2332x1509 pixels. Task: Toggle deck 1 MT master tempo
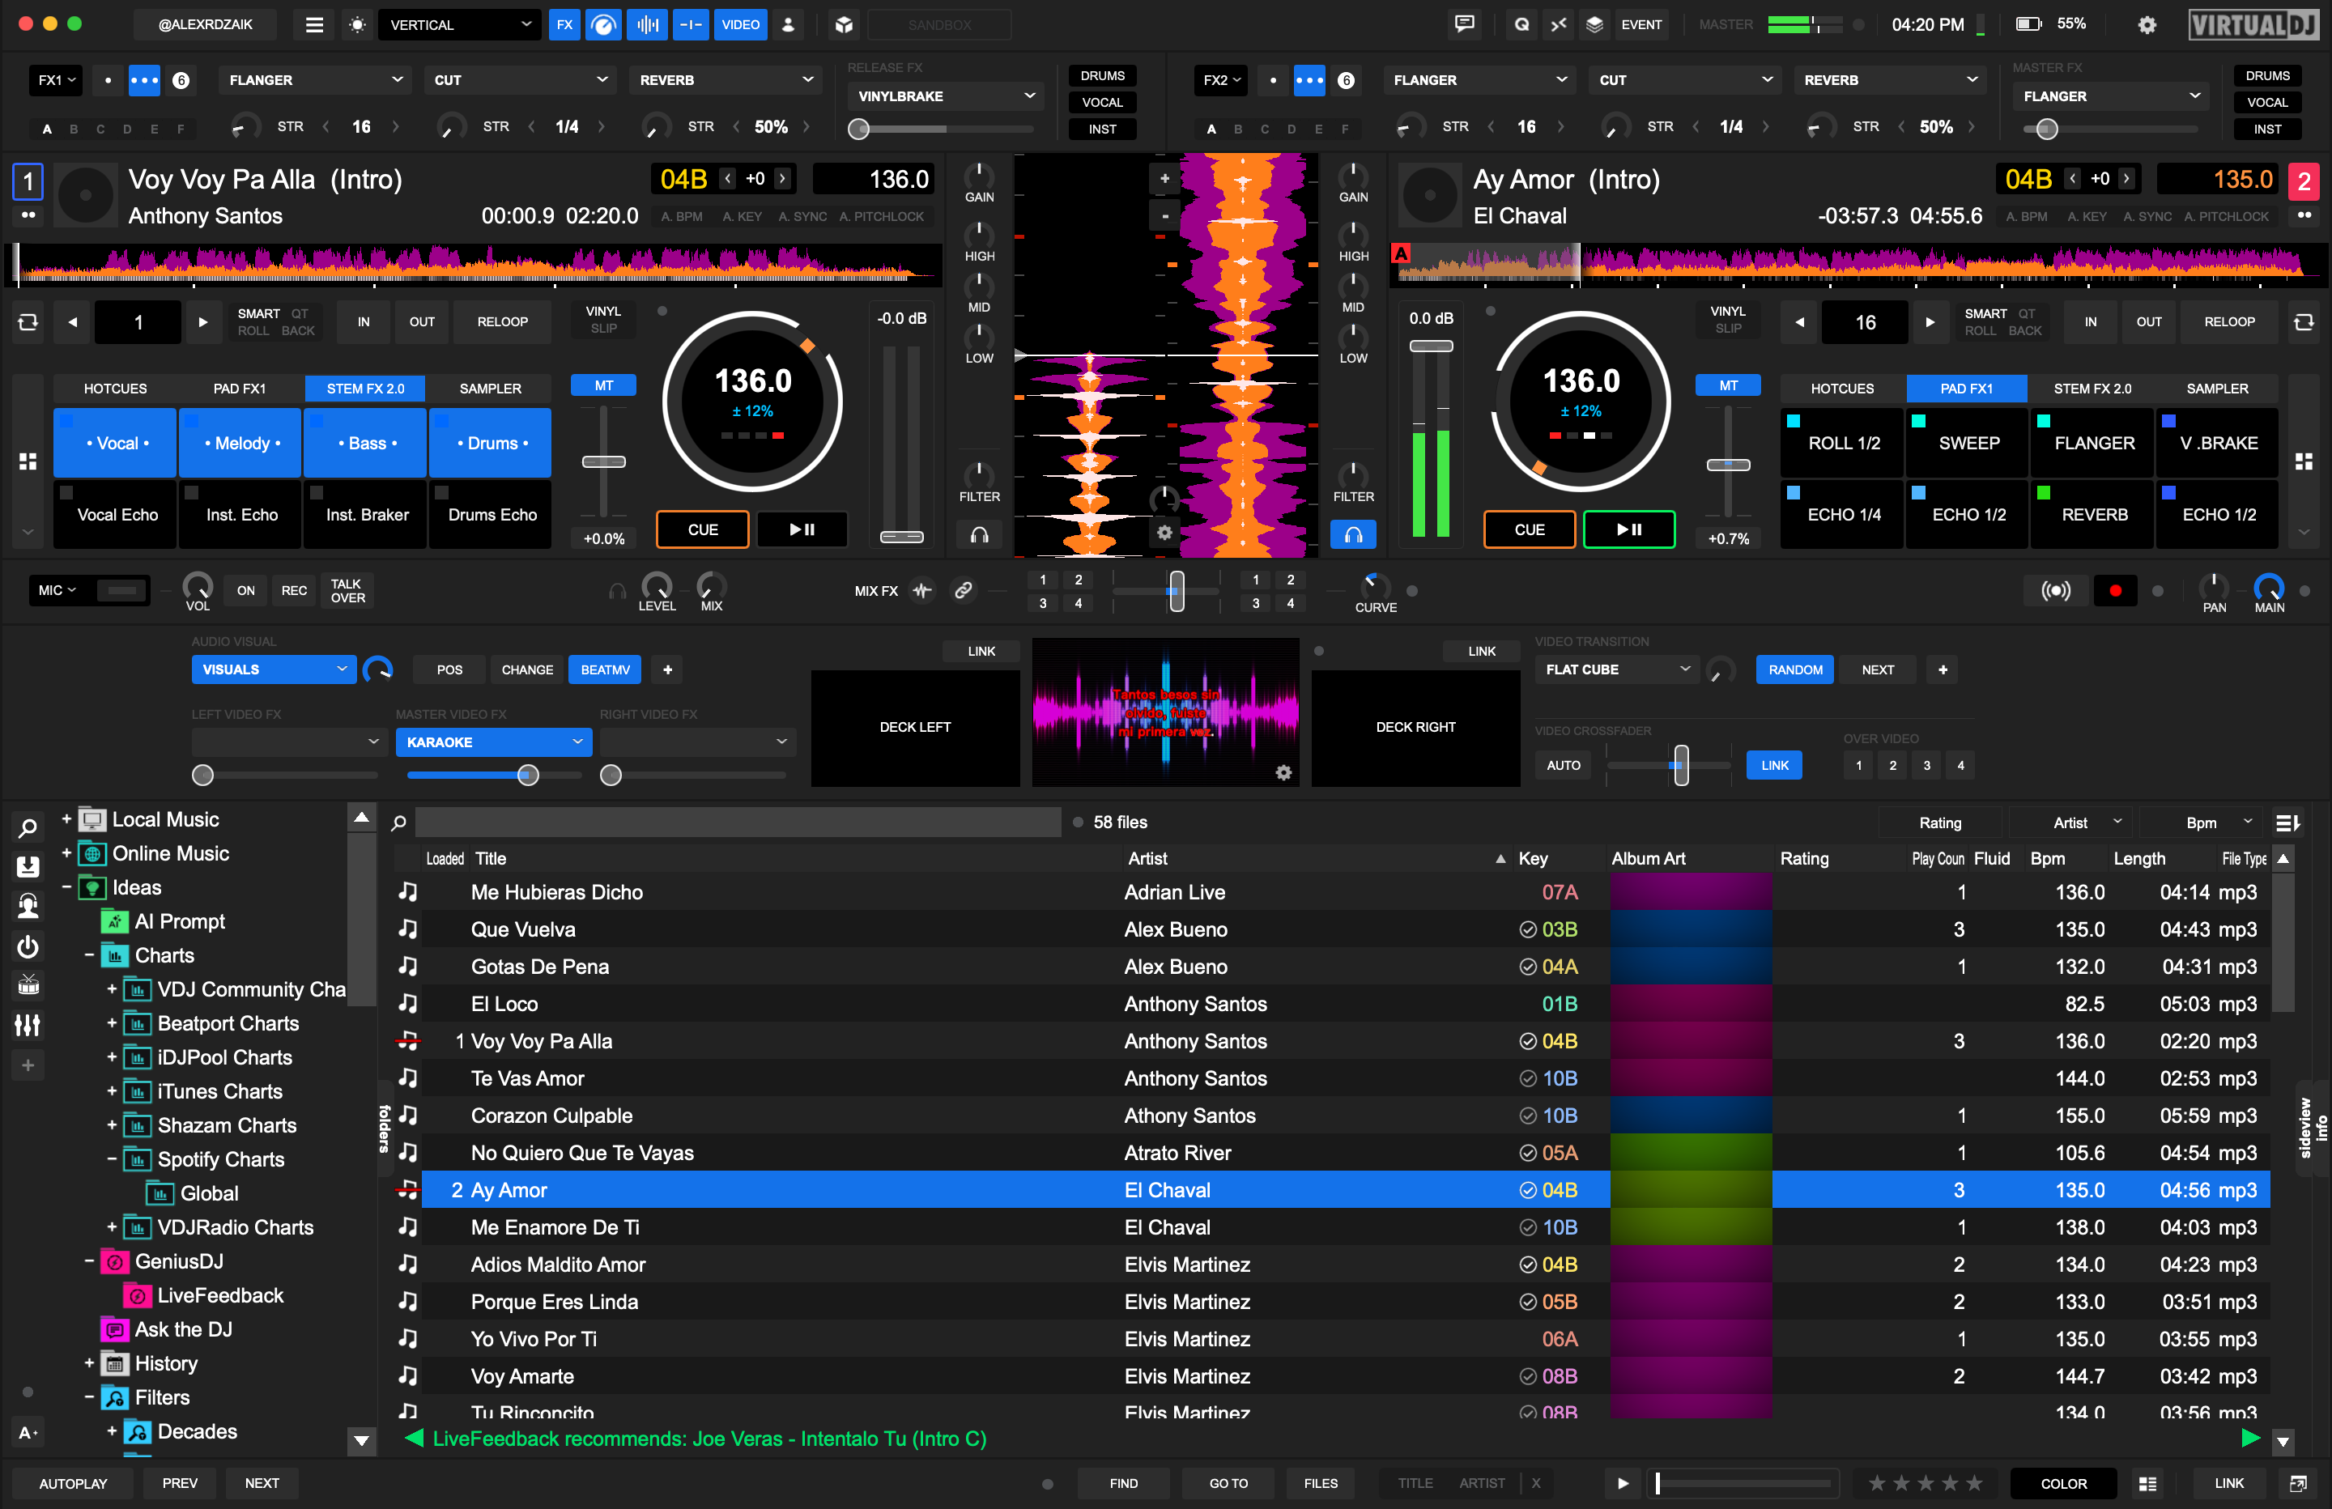pos(603,386)
